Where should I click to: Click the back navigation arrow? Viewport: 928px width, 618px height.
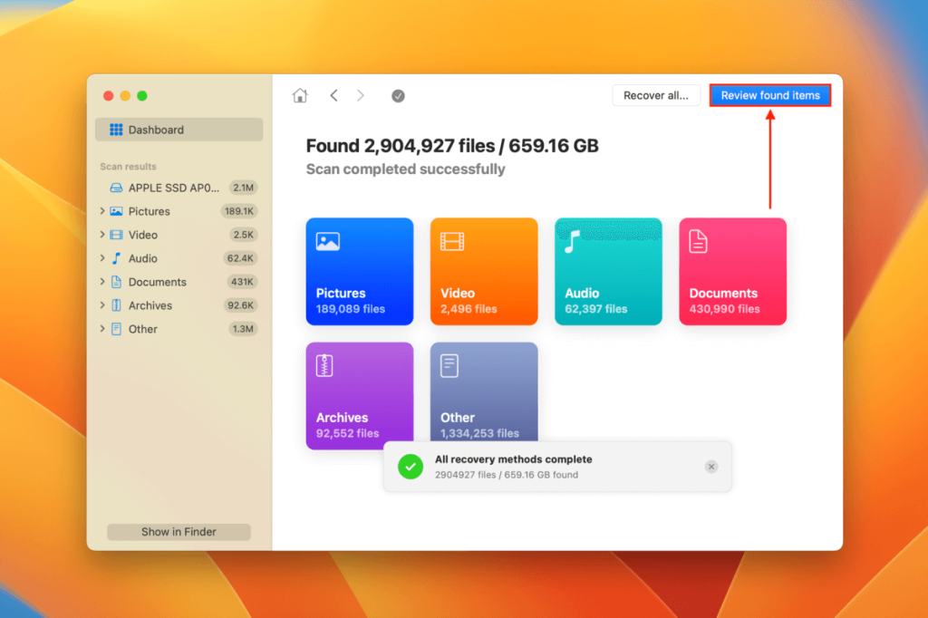(333, 94)
